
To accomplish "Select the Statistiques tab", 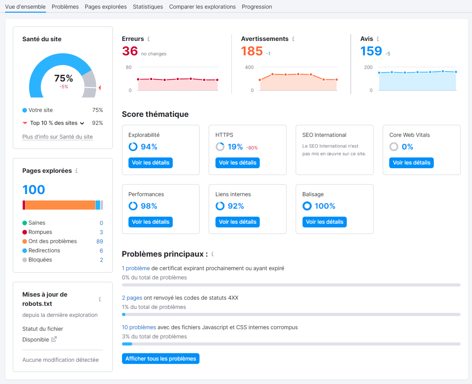I will point(148,6).
